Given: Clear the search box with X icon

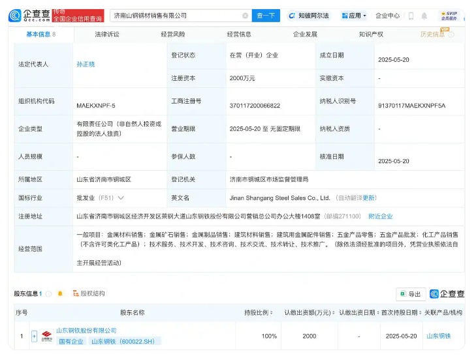Looking at the screenshot, I should 245,16.
